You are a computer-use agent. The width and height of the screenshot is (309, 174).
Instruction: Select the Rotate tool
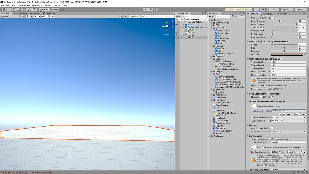coord(14,9)
